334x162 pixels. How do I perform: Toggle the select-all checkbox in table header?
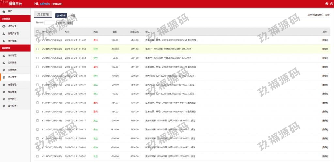38,32
